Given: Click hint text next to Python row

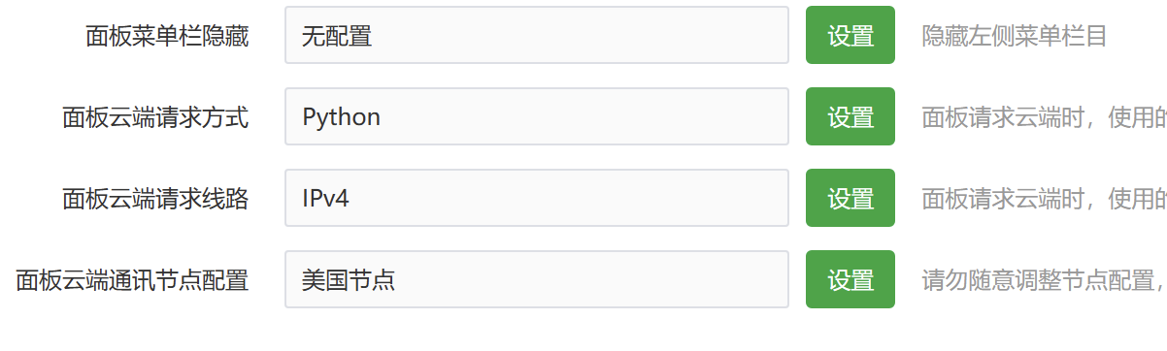Looking at the screenshot, I should [1044, 117].
